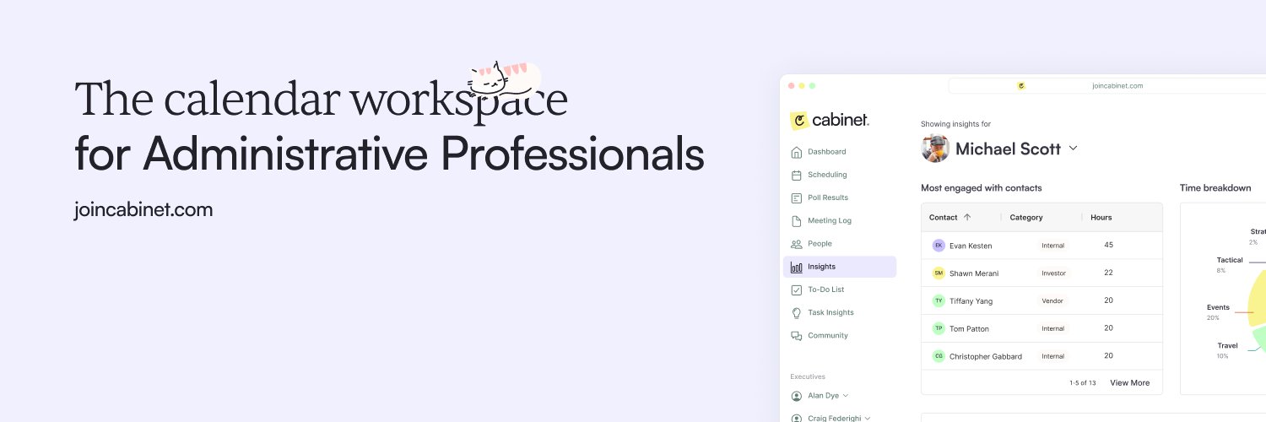Click the Hours column header

point(1101,218)
